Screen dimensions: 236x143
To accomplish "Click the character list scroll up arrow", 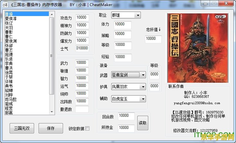I will pyautogui.click(x=52, y=14).
